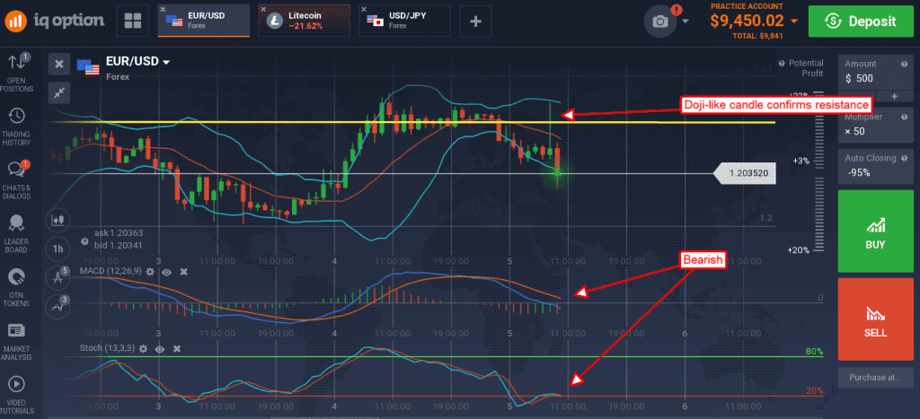Screen dimensions: 920x419
Task: Open the Open Positions sidebar panel
Action: click(x=18, y=73)
